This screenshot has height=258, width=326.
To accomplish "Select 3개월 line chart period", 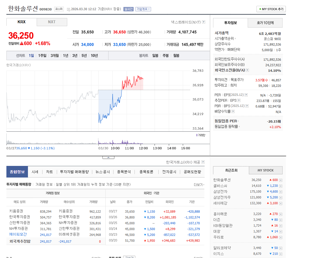I will click(55, 55).
